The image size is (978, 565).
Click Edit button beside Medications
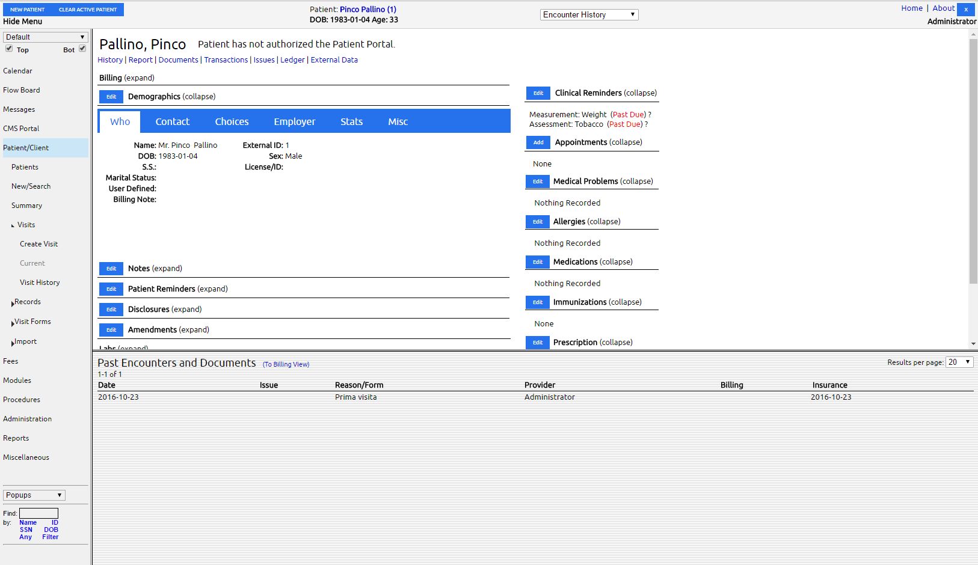[x=537, y=262]
